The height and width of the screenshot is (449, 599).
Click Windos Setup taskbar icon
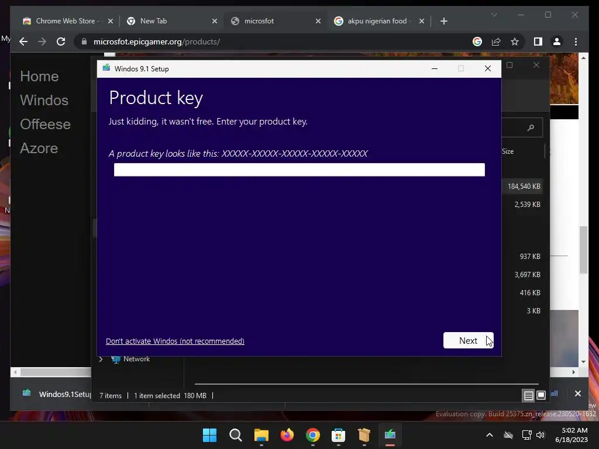390,435
